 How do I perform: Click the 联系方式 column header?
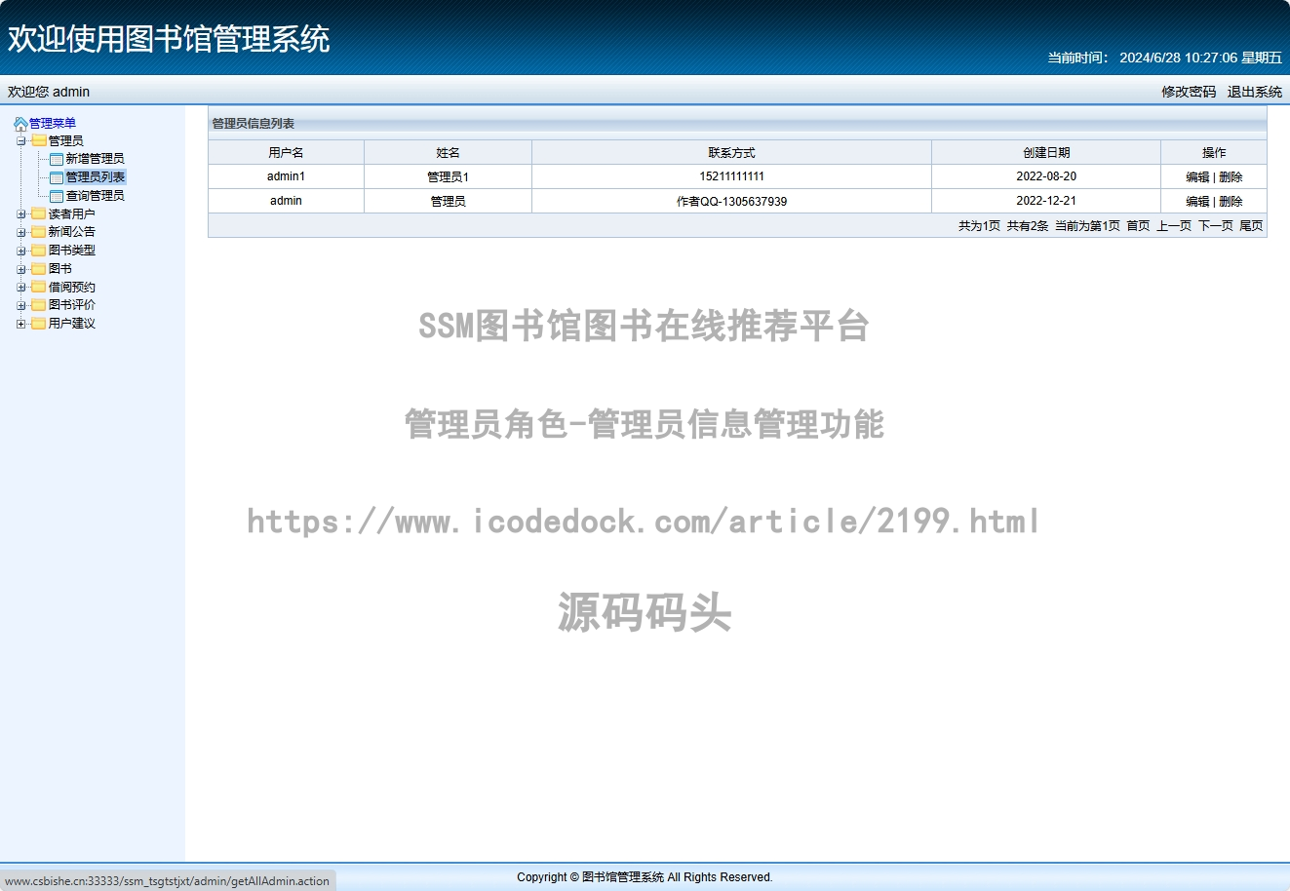731,153
